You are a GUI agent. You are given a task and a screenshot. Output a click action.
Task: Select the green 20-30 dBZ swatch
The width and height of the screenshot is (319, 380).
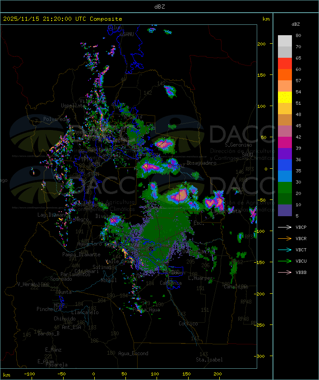tap(285, 187)
